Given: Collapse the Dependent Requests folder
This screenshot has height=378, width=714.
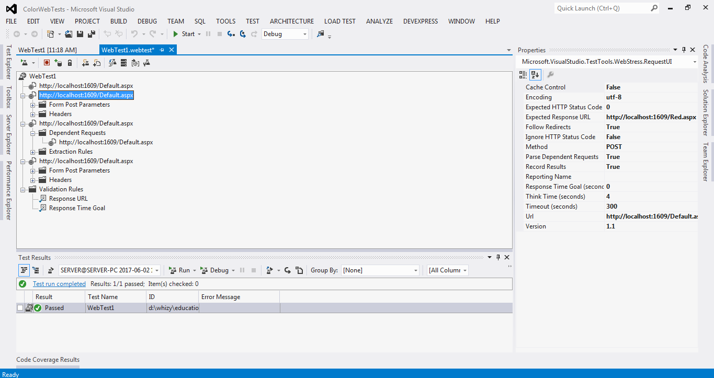Looking at the screenshot, I should click(x=33, y=133).
